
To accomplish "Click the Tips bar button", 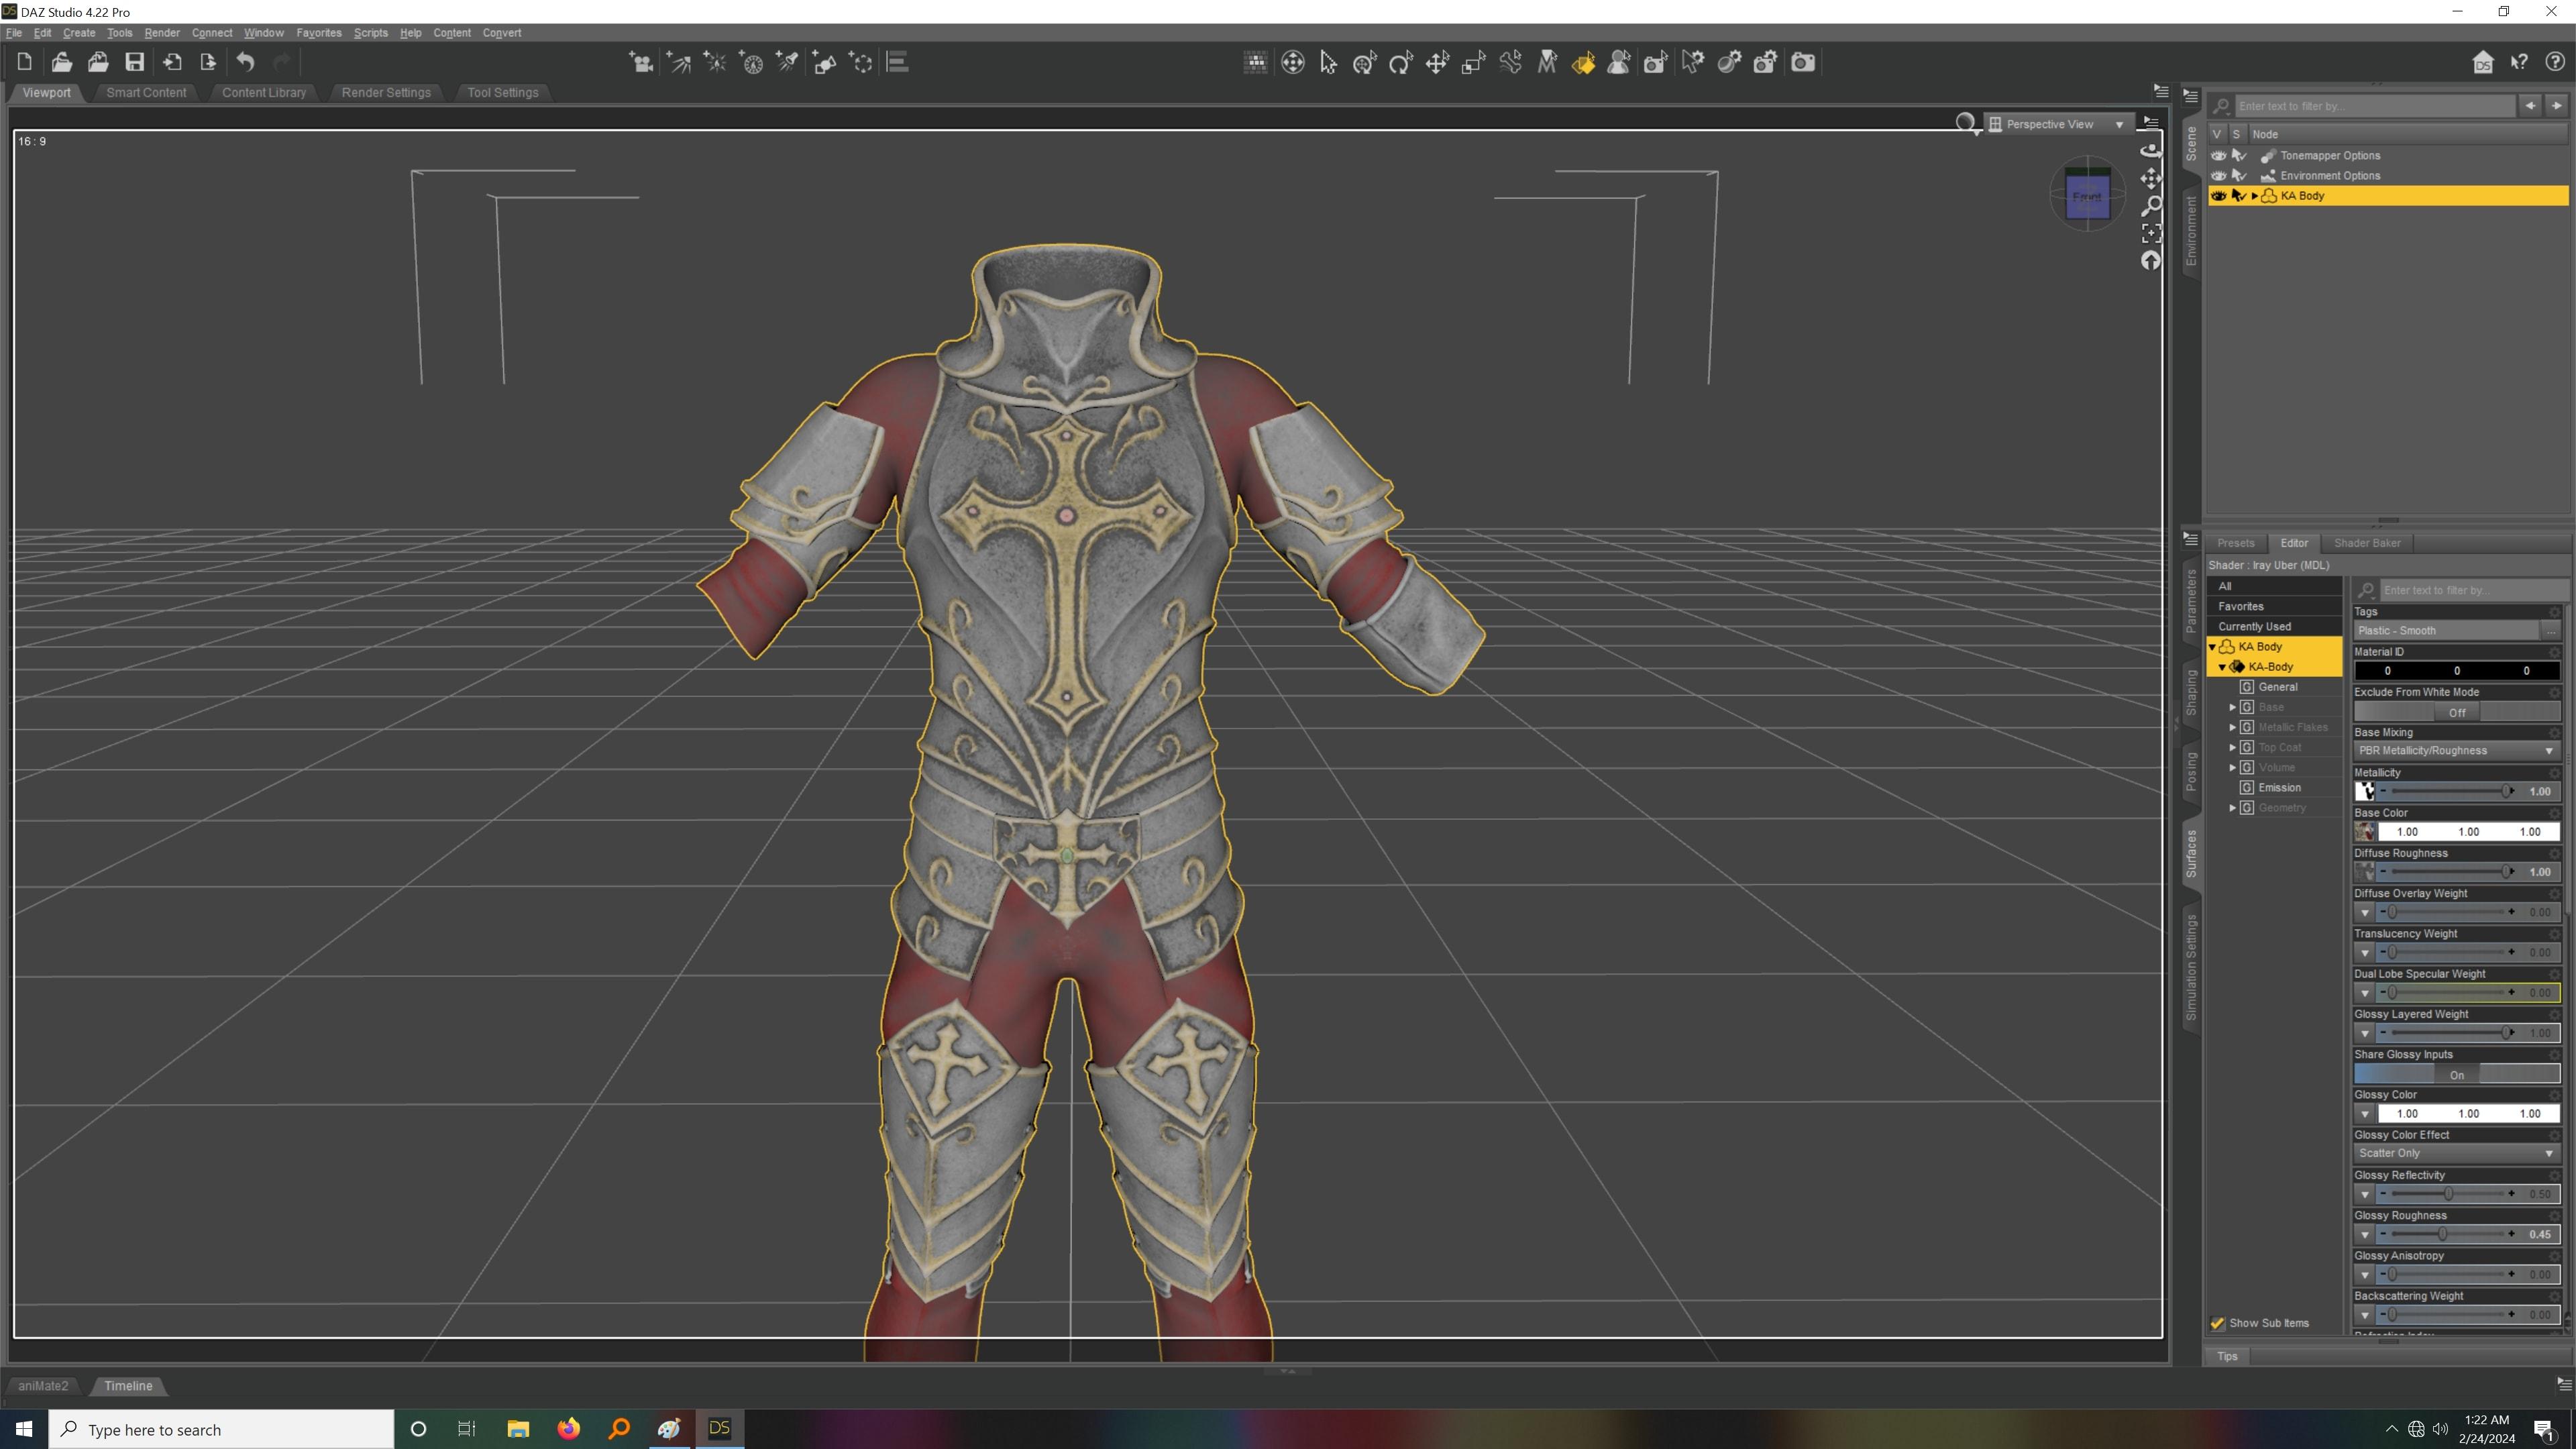I will [x=2227, y=1356].
